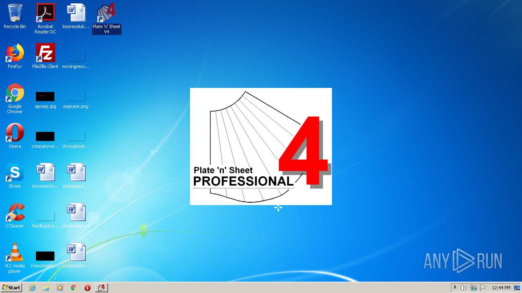Select the Plate 'n' Sheet V4 shortcut

pyautogui.click(x=106, y=19)
